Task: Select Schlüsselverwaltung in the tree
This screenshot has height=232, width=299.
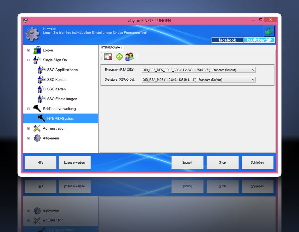Action: (59, 109)
